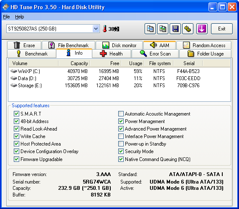Screen dimensions: 239x209
Task: Click the trash can icon on Erase tab
Action: [17, 45]
